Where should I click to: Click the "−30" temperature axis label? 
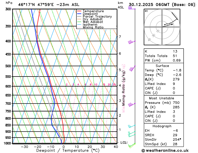[x=25, y=147]
